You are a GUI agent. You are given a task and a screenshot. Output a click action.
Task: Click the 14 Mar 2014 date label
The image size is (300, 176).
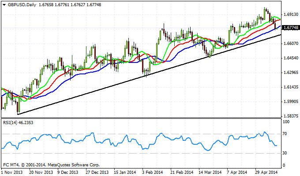click(210, 172)
